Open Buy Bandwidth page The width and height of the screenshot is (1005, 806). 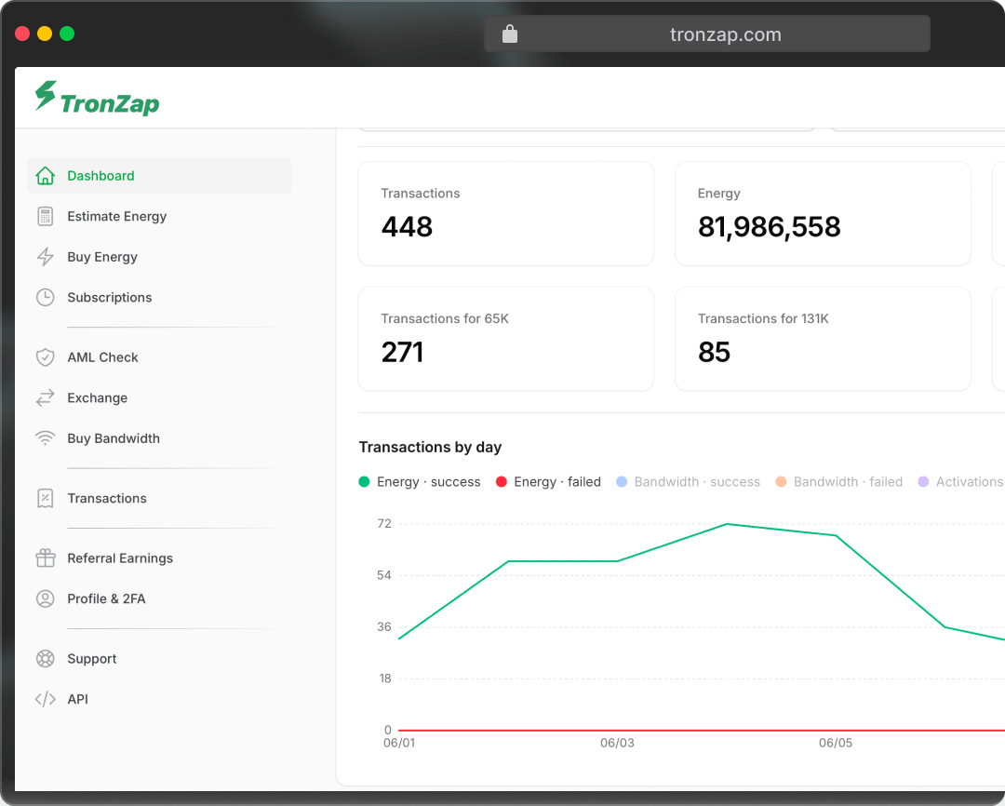[x=160, y=438]
